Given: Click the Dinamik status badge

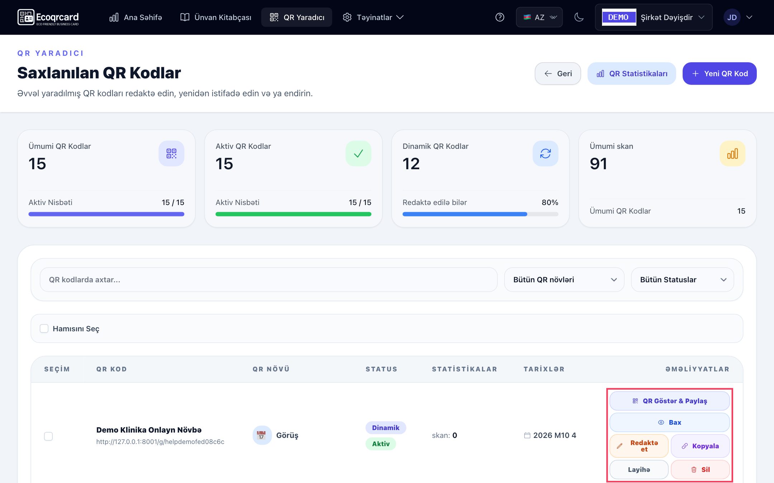Looking at the screenshot, I should 386,428.
